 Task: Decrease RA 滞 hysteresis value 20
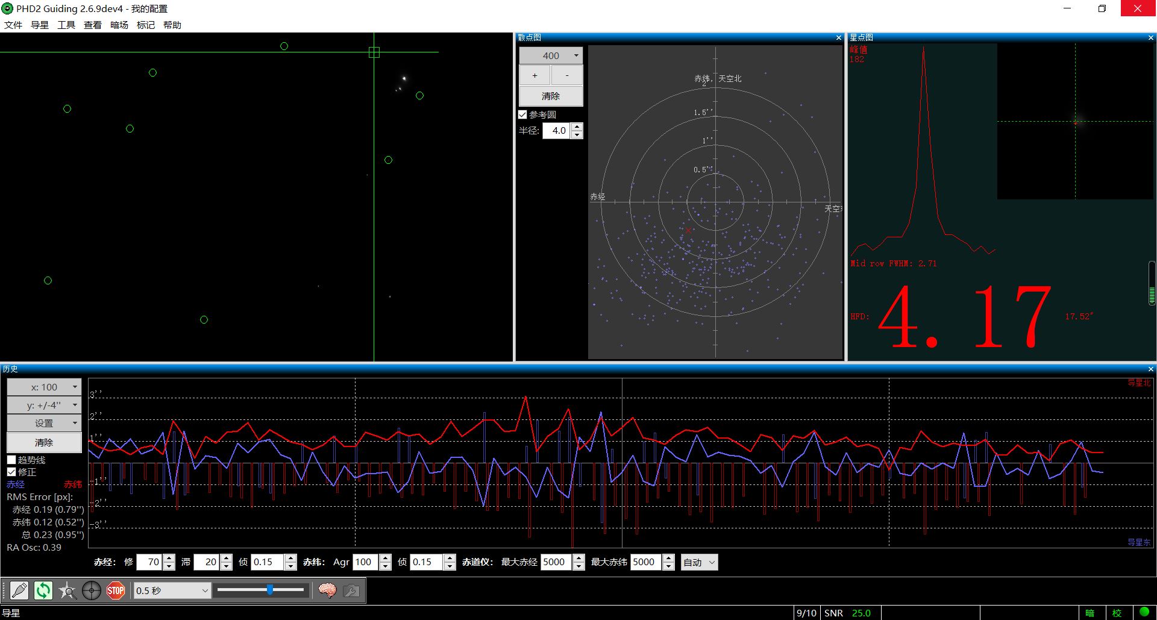[226, 566]
